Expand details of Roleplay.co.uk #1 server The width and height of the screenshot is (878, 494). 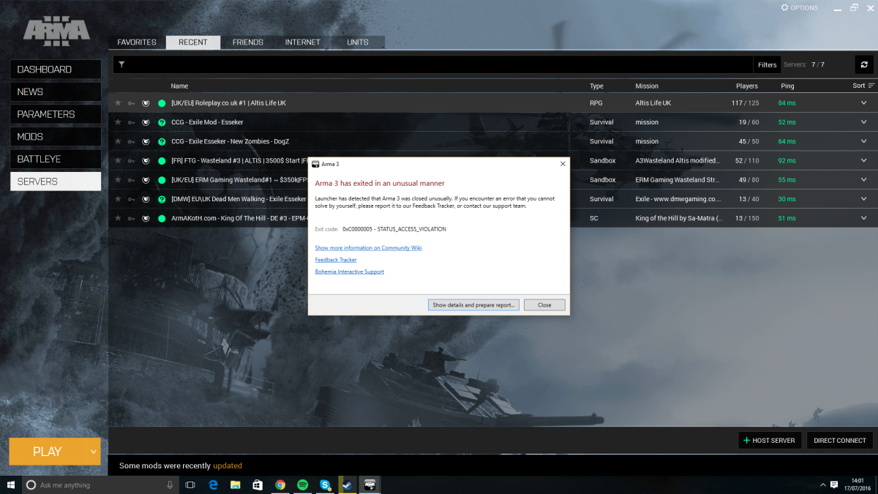click(x=864, y=103)
